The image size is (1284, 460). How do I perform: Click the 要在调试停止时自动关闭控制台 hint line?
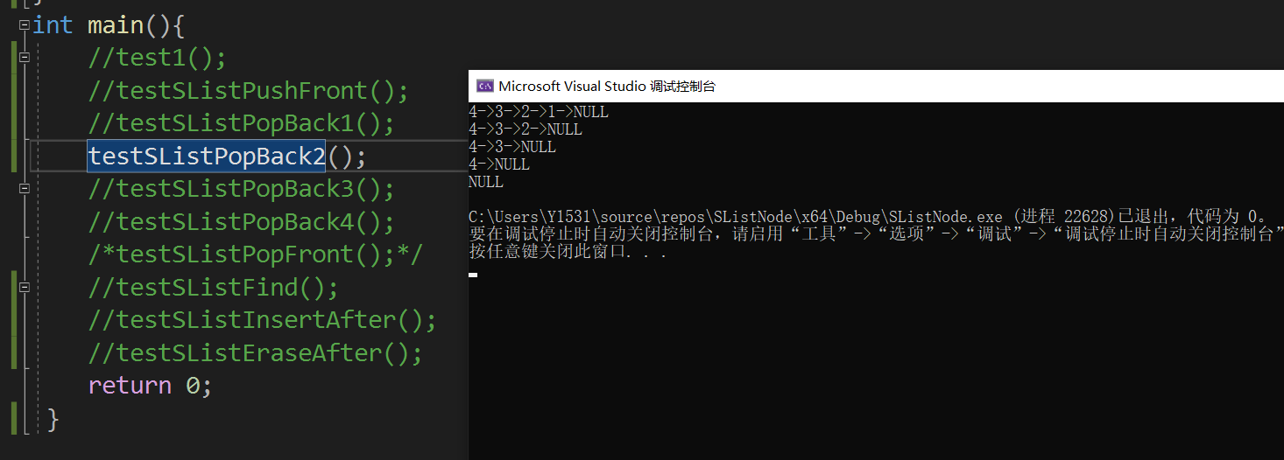tap(876, 234)
